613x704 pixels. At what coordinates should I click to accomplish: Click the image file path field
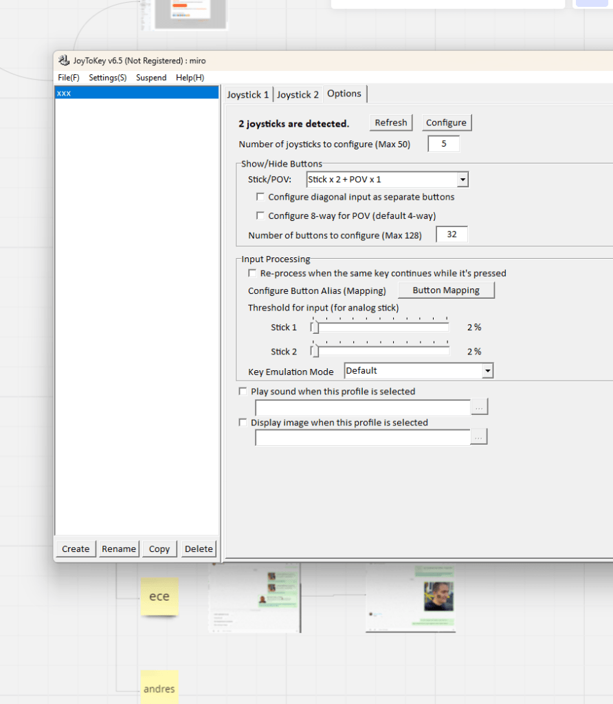point(363,438)
